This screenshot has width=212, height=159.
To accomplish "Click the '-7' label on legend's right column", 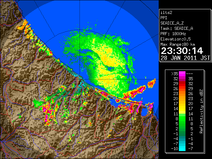I will (190, 149).
